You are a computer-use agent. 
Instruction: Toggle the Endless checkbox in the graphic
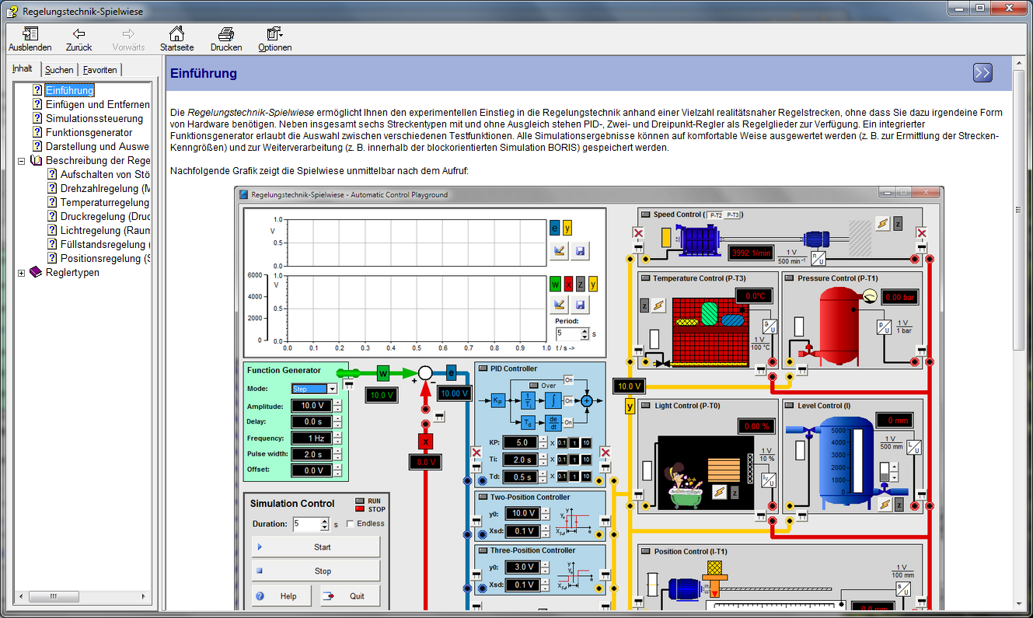(351, 524)
